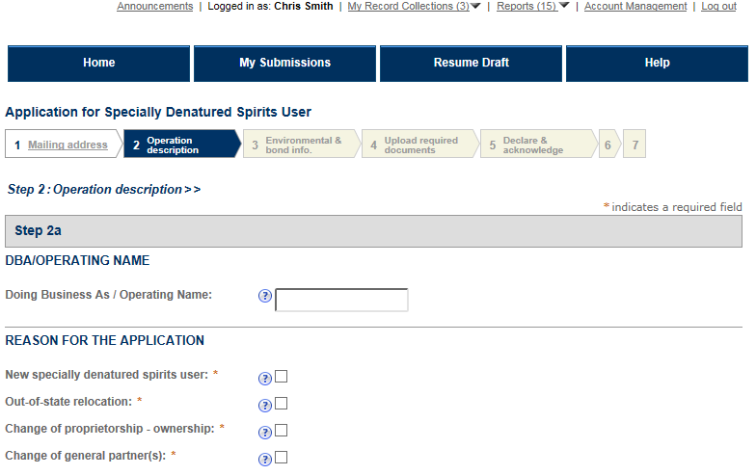This screenshot has width=756, height=475.
Task: Go to My Submissions tab
Action: point(285,63)
